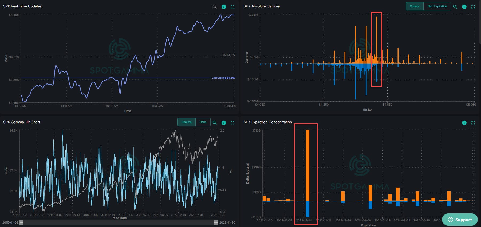Switch to Next Expiration gamma view

437,6
